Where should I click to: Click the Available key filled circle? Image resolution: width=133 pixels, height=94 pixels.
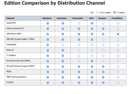point(114,12)
